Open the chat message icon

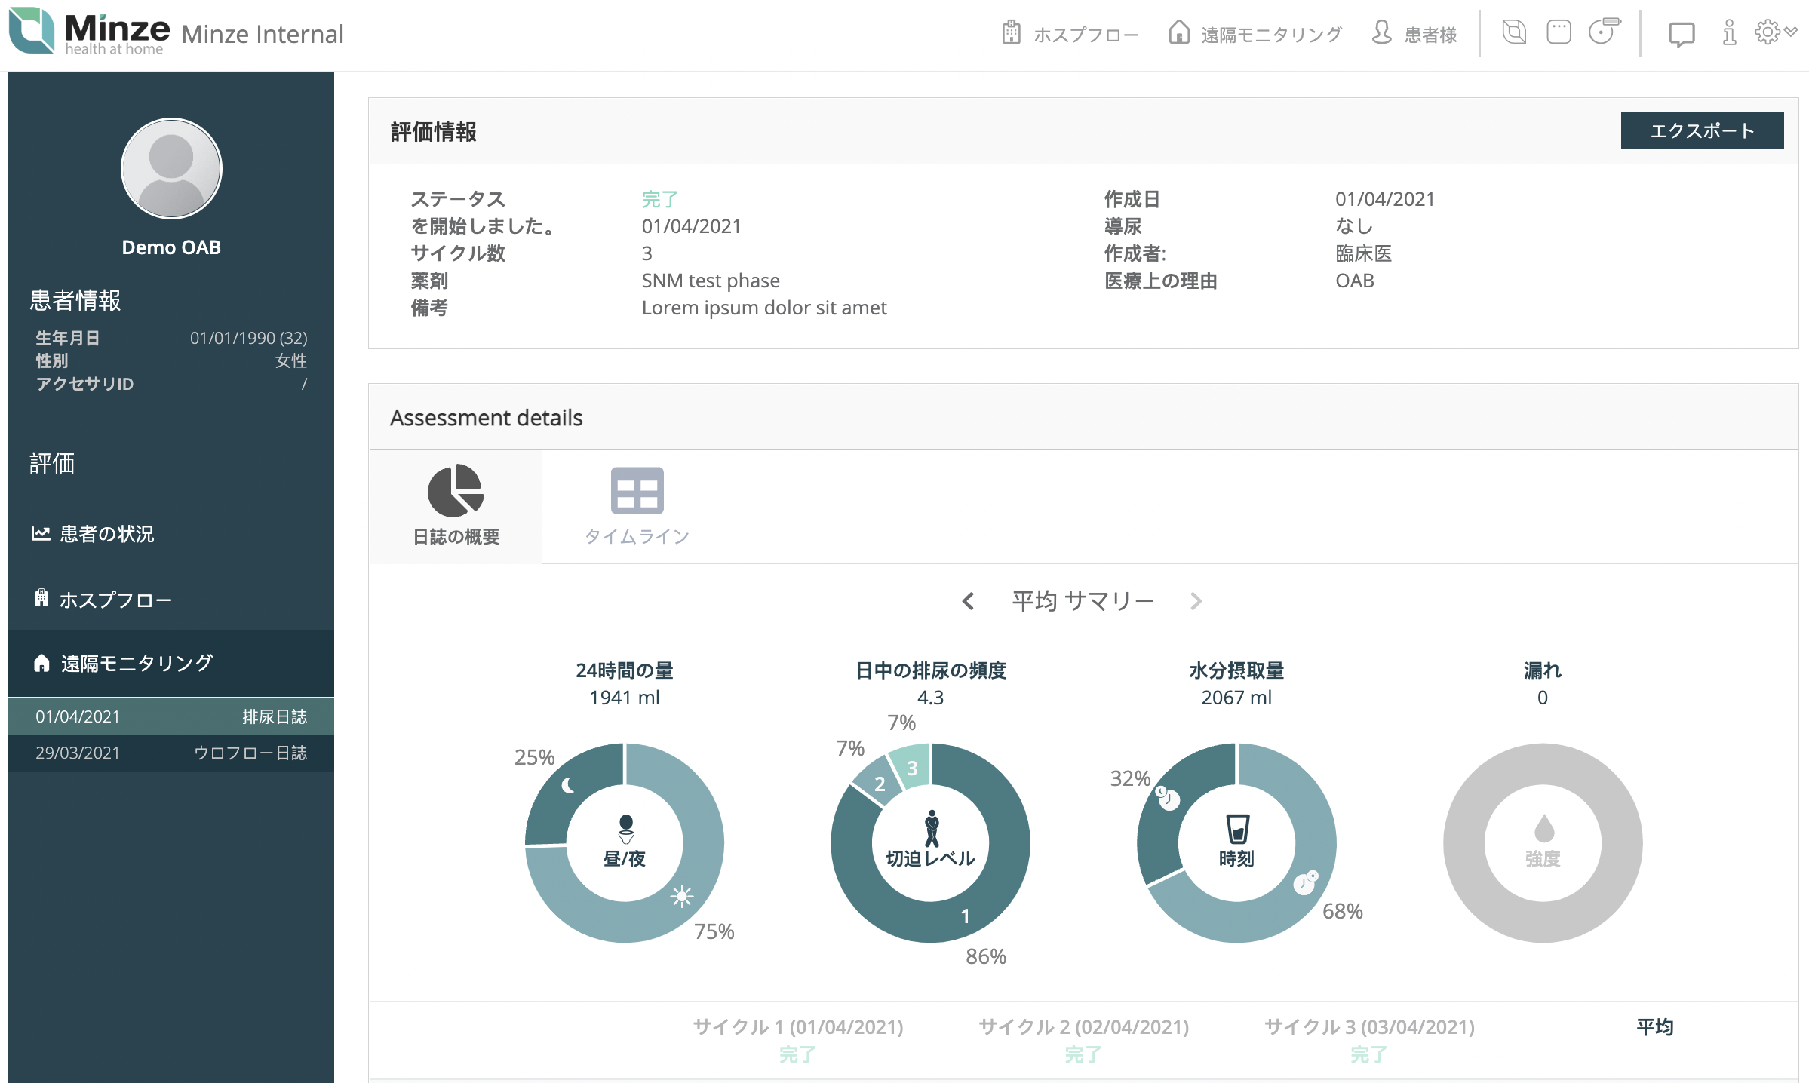1682,35
